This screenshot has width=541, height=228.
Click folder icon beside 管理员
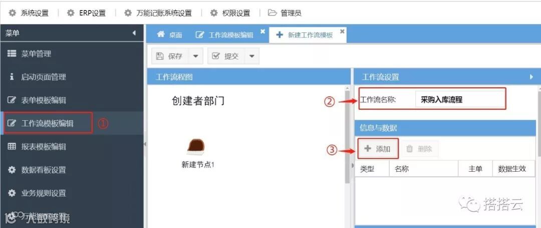[273, 13]
